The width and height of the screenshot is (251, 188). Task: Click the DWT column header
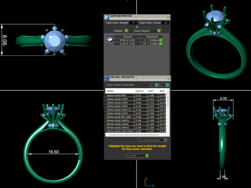(x=153, y=91)
